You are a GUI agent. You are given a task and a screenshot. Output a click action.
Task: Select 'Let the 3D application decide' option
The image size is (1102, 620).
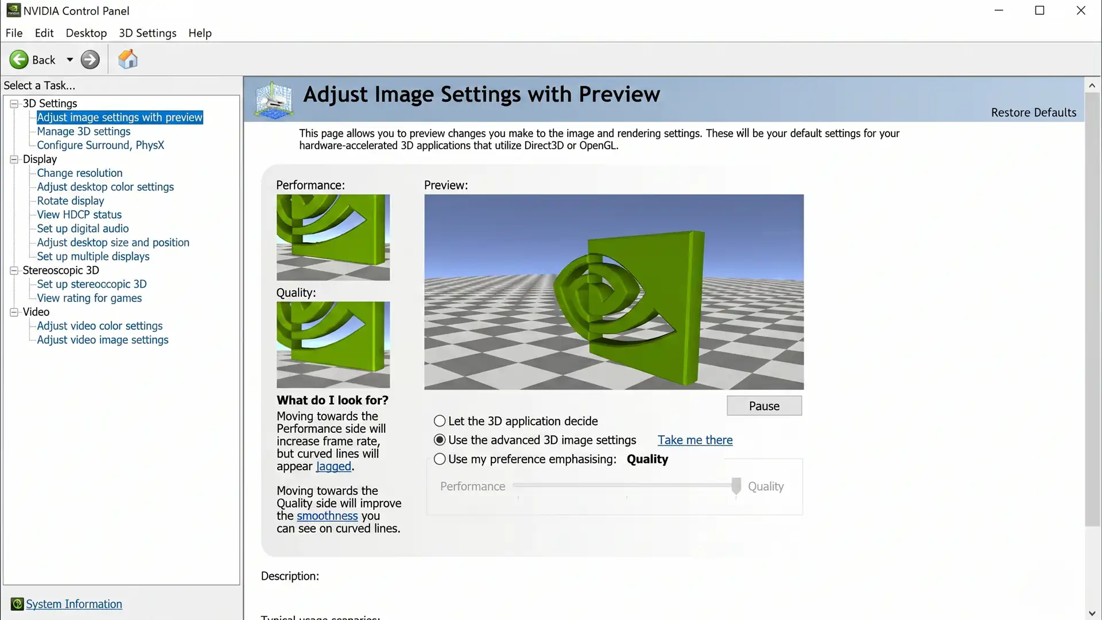pos(440,421)
